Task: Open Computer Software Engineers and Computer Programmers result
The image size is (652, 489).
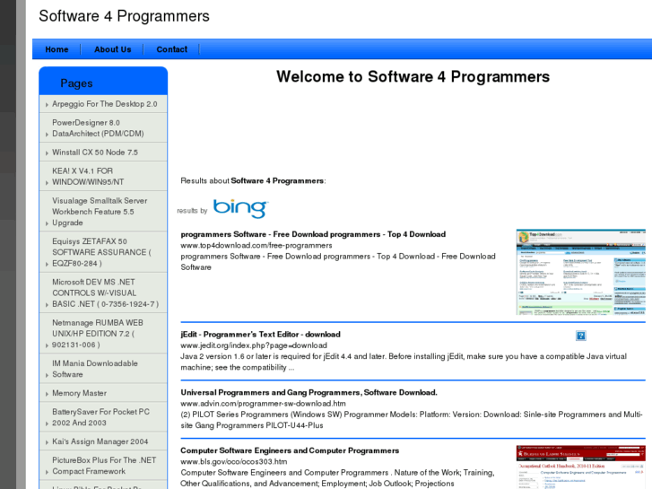Action: tap(290, 450)
